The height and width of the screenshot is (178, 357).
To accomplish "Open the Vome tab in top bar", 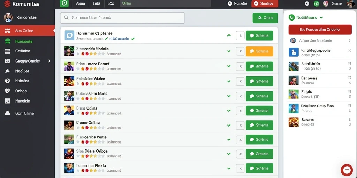I will [80, 3].
